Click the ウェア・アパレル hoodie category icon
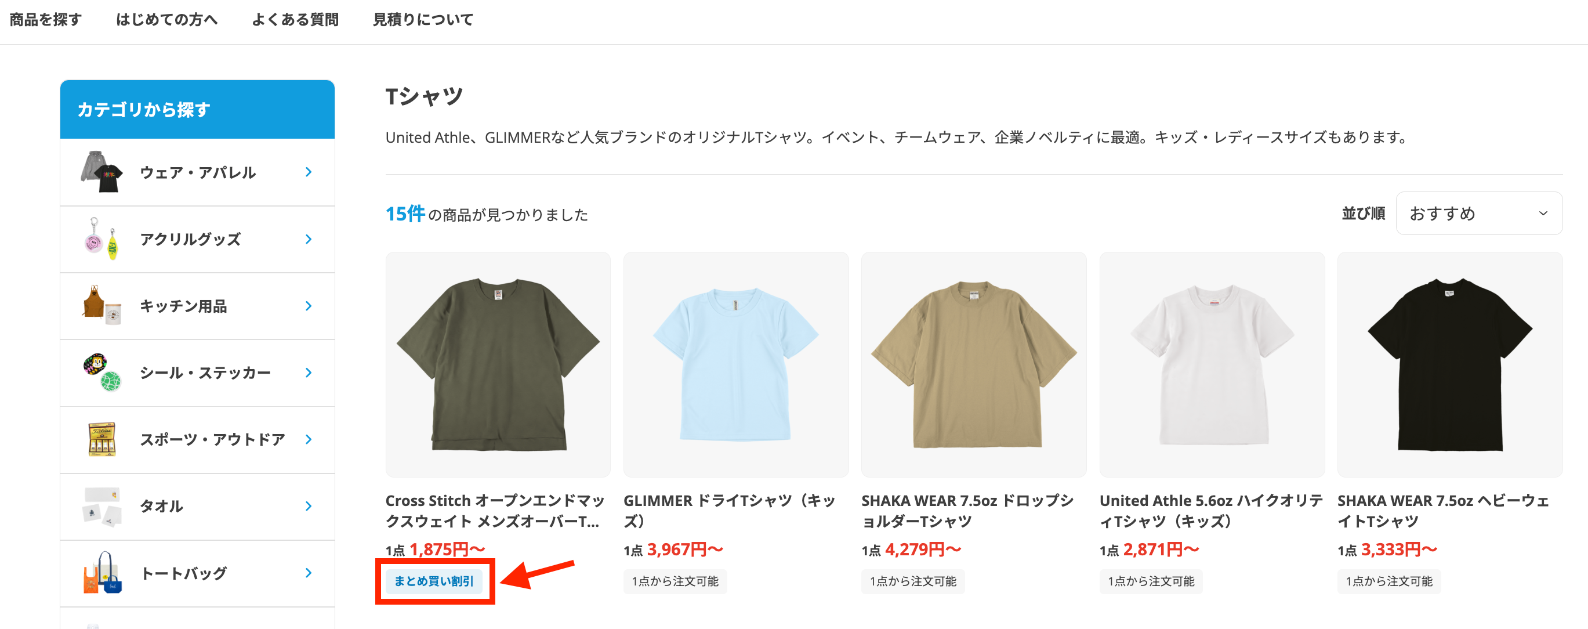This screenshot has width=1588, height=629. coord(101,171)
